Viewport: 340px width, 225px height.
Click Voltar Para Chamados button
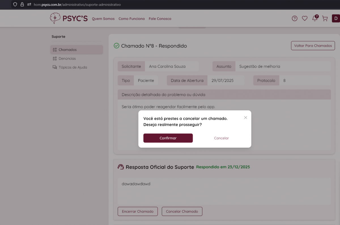pyautogui.click(x=313, y=46)
